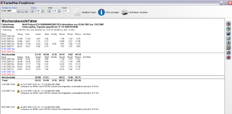The width and height of the screenshot is (232, 114).
Task: Click the Dauer field showing 4:19
Action: click(x=66, y=11)
